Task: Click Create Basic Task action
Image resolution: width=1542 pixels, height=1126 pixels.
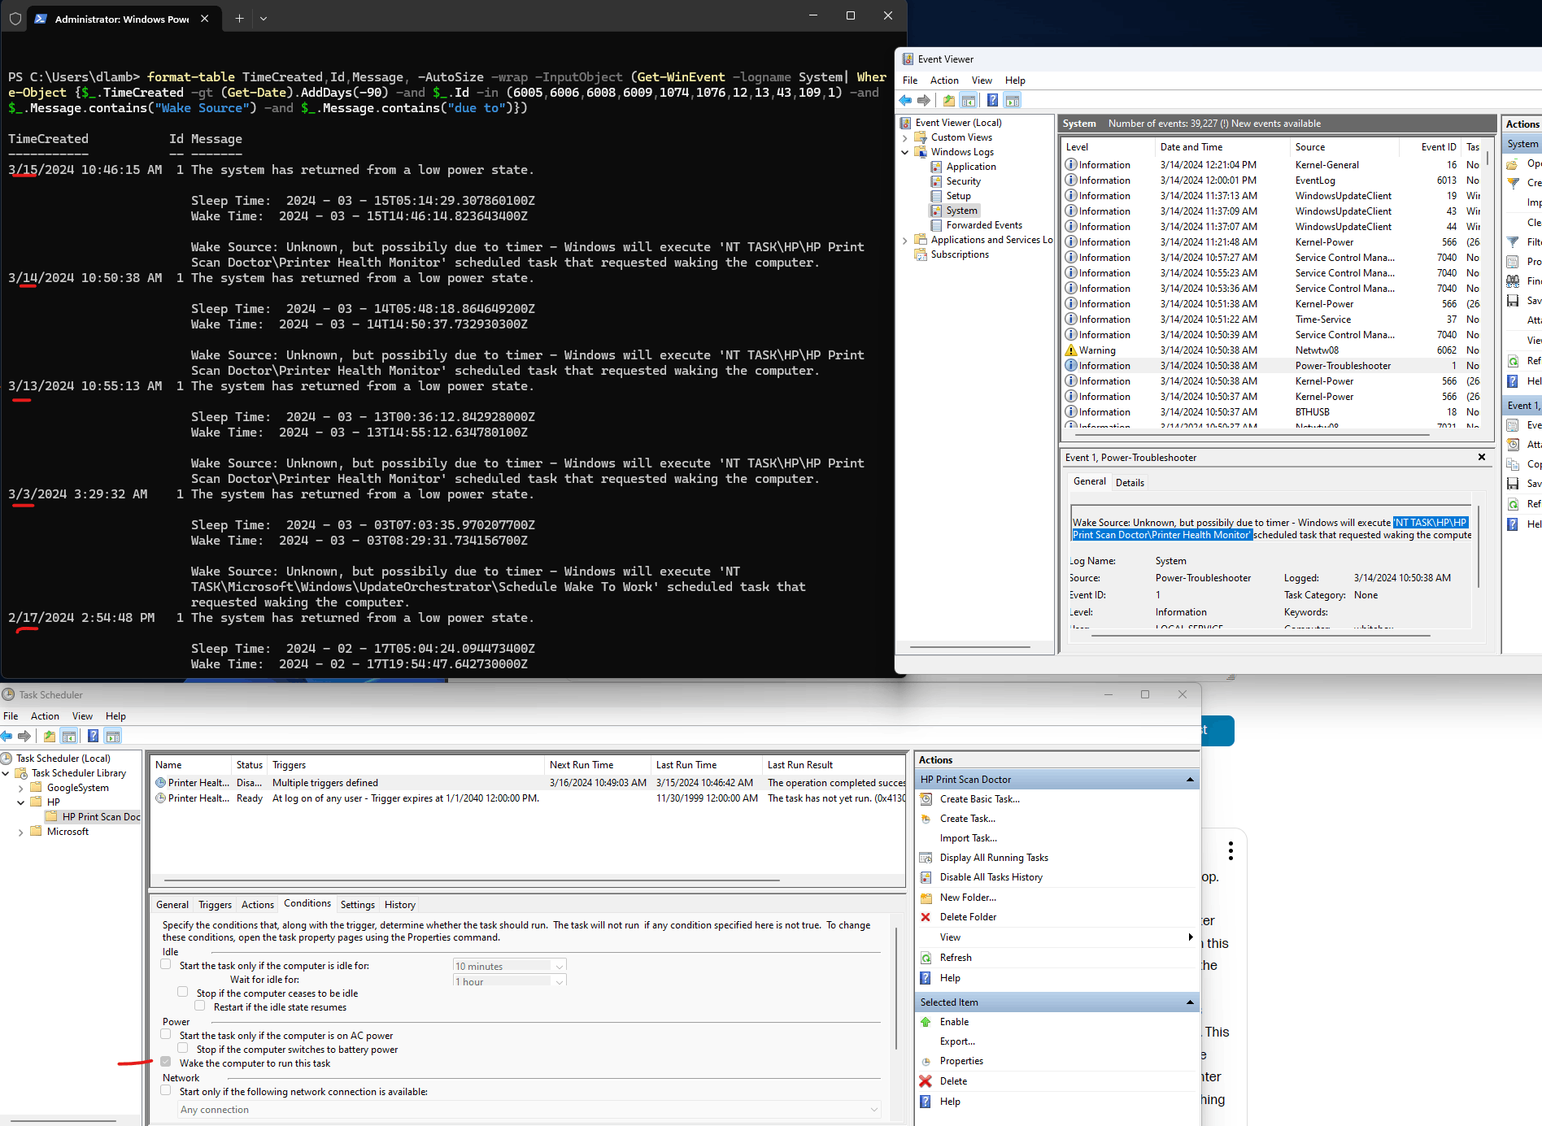Action: click(979, 799)
